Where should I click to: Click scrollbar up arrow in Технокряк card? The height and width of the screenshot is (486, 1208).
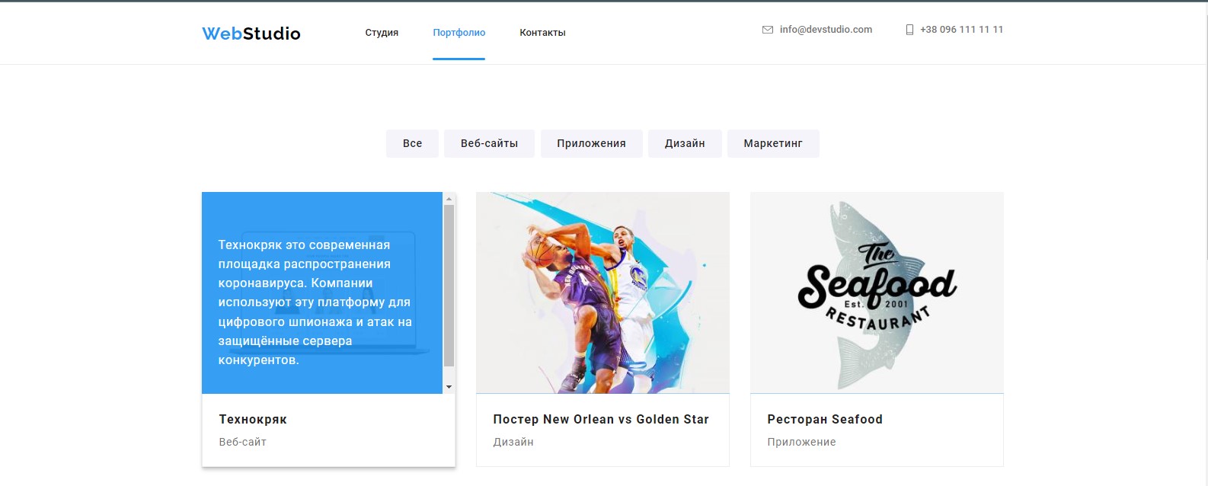(x=449, y=198)
